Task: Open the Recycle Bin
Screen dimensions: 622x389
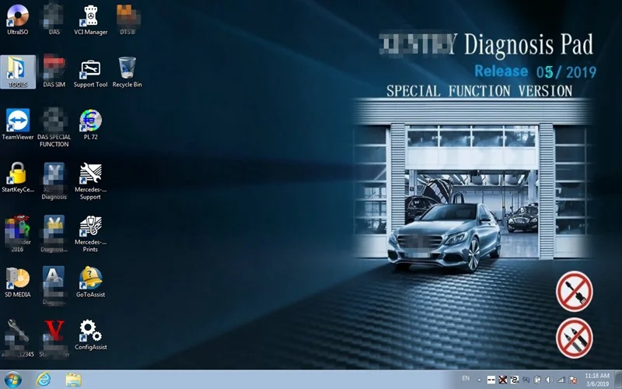Action: click(127, 68)
